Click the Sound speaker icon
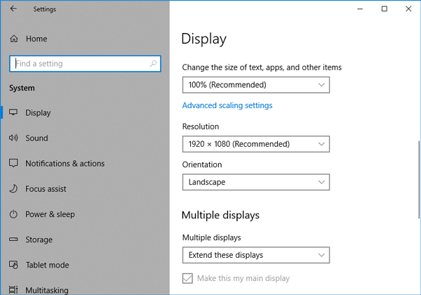 [14, 138]
